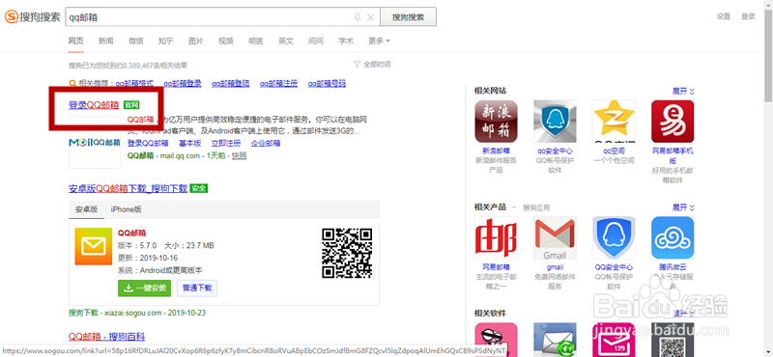Click the qq邮箱号码 related suggestion
Screen dimensions: 773x357
point(328,84)
